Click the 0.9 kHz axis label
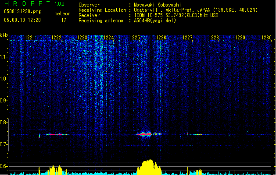The image size is (276, 175). (4, 101)
